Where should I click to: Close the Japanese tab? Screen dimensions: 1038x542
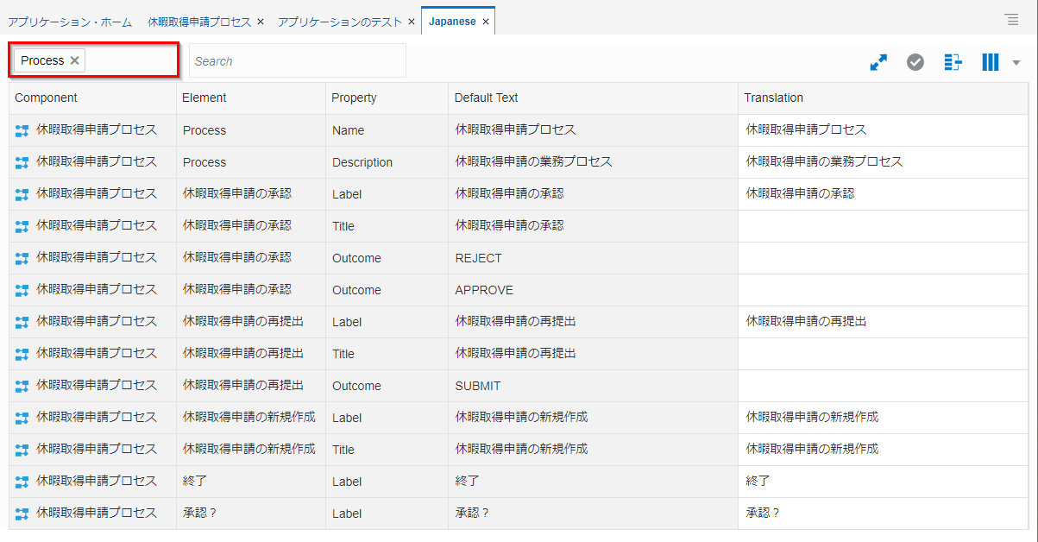coord(486,22)
